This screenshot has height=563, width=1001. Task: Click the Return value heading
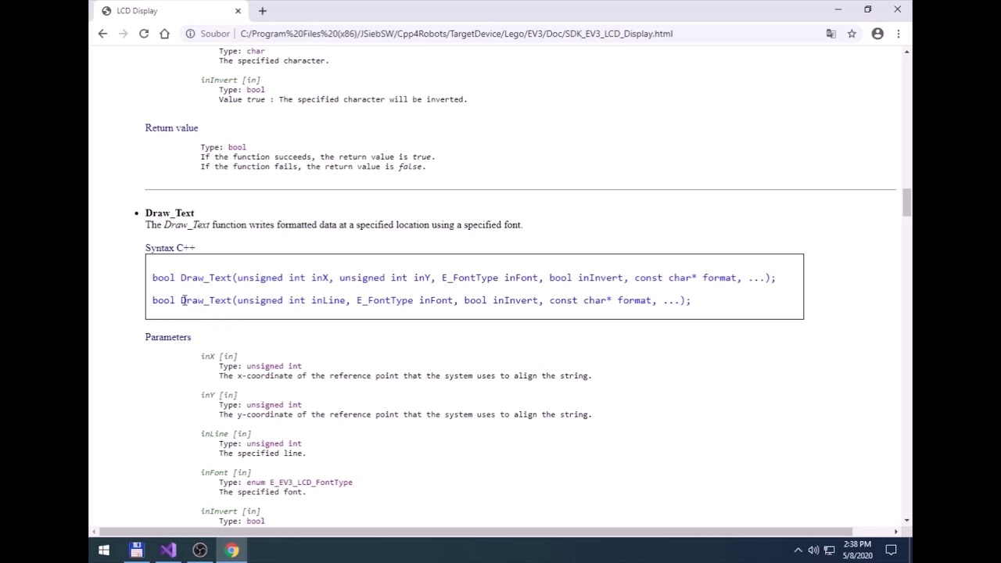(171, 127)
